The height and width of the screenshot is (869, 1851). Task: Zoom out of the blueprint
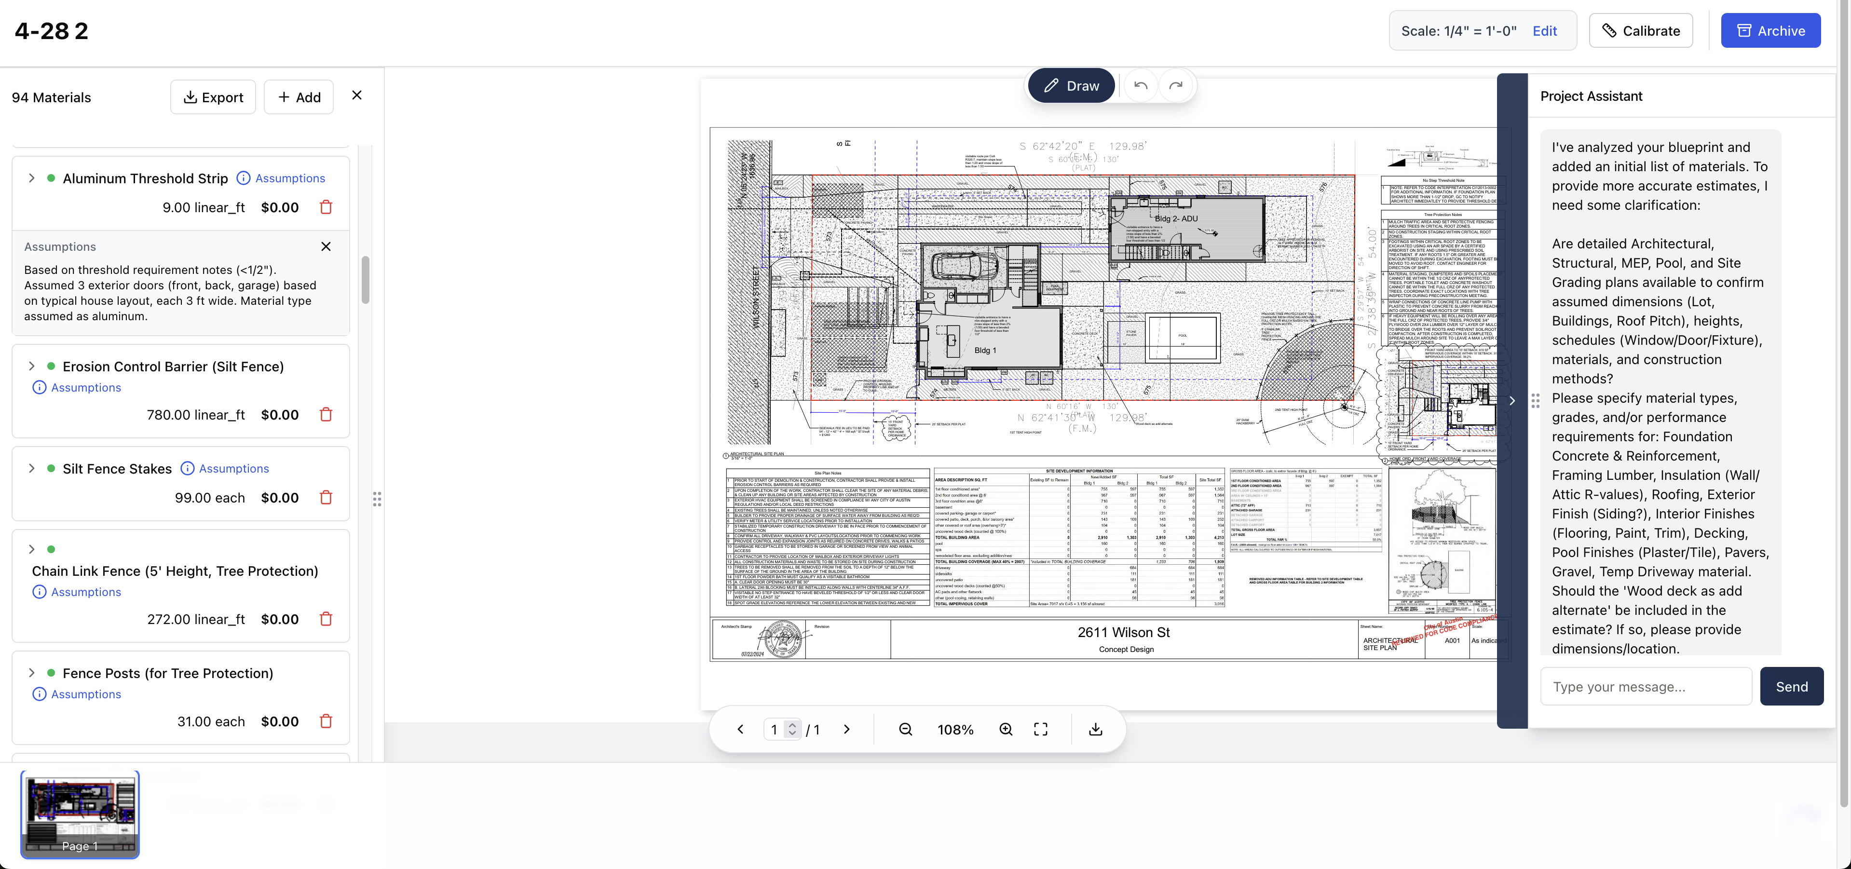(x=905, y=729)
